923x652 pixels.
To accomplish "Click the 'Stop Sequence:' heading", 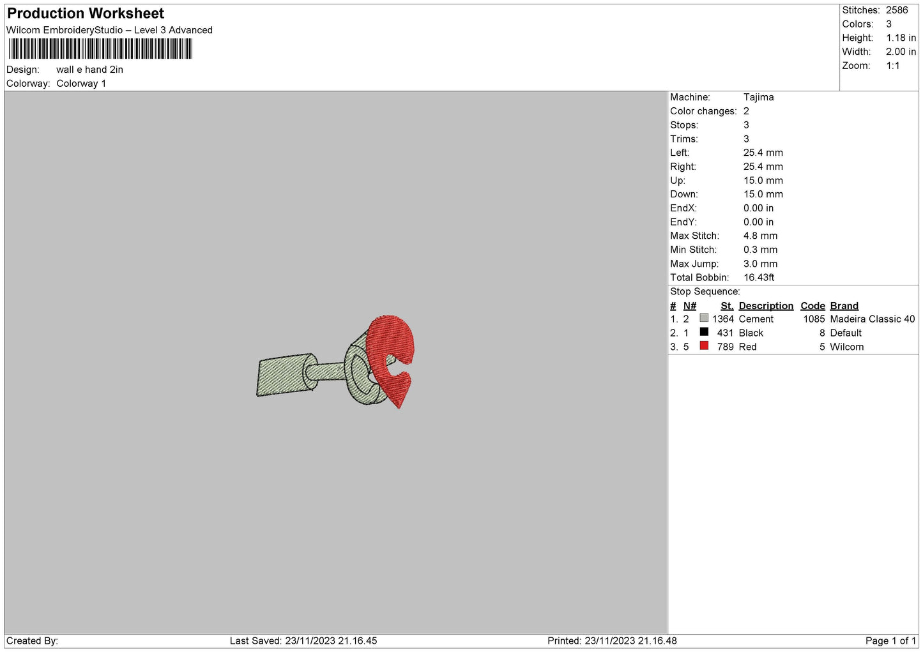I will [x=705, y=292].
